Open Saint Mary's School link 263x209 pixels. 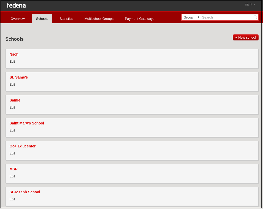[27, 123]
